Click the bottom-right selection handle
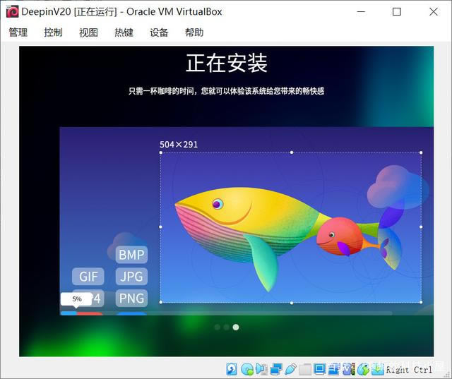 421,302
